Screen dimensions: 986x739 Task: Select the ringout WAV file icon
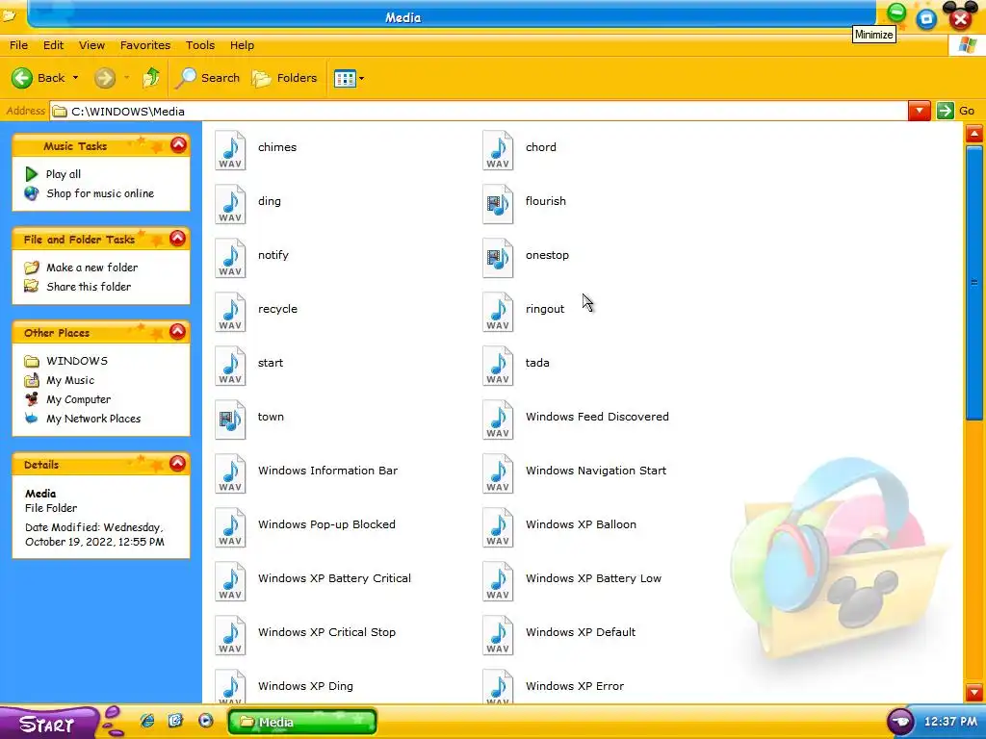498,312
